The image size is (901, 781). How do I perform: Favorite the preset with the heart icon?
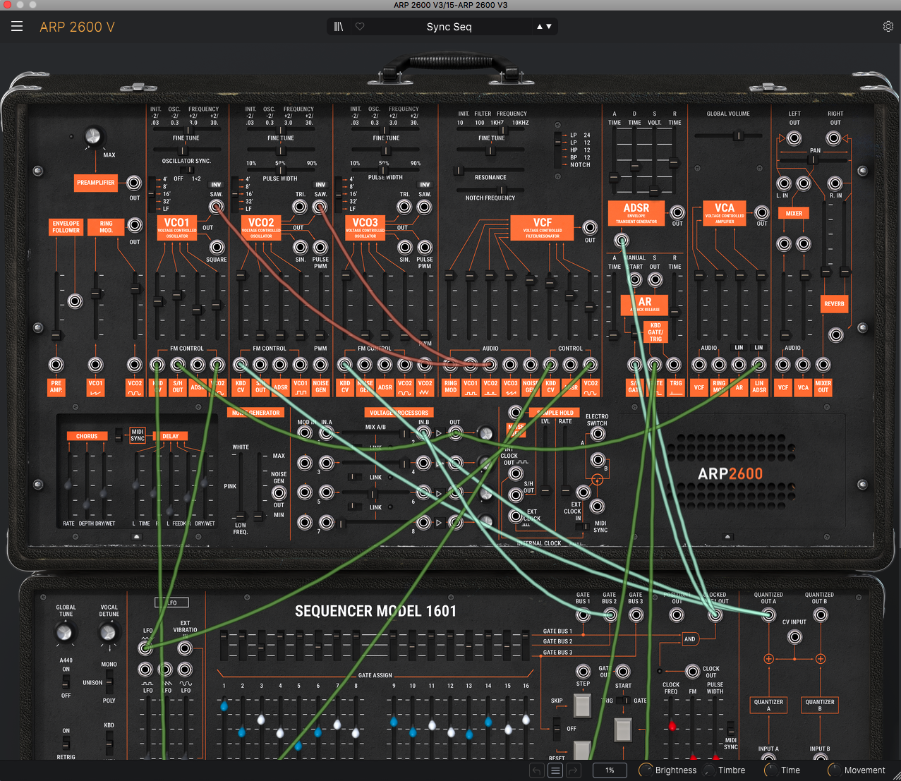[360, 27]
